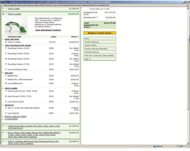190x151 pixels.
Task: Click the BALLAST heading
Action: (x=9, y=73)
